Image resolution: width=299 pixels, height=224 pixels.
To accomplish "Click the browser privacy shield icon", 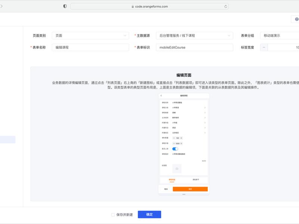I will click(x=65, y=6).
